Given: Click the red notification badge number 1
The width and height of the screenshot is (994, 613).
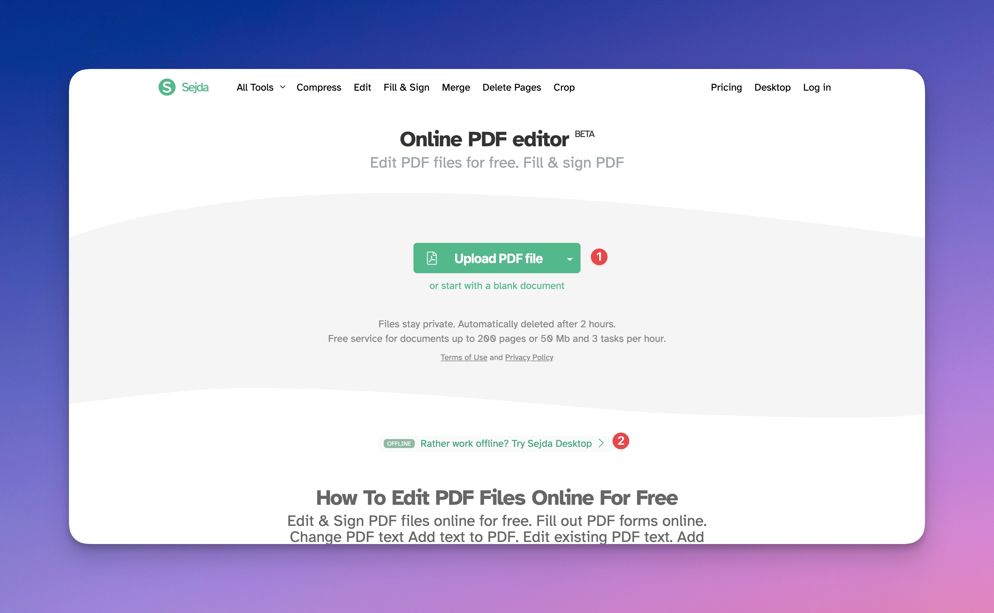Looking at the screenshot, I should tap(599, 257).
